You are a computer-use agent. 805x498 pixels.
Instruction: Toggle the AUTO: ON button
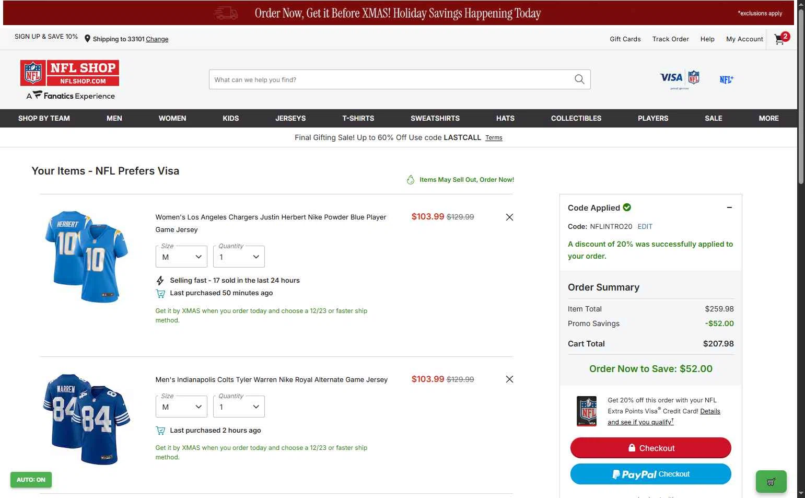(31, 480)
